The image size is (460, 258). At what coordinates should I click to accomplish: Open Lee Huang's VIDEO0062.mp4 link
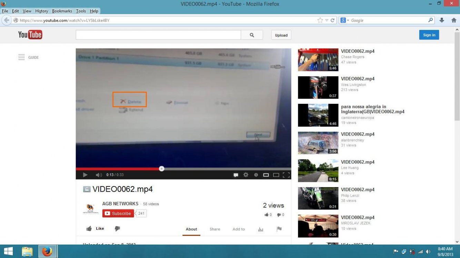(x=358, y=162)
